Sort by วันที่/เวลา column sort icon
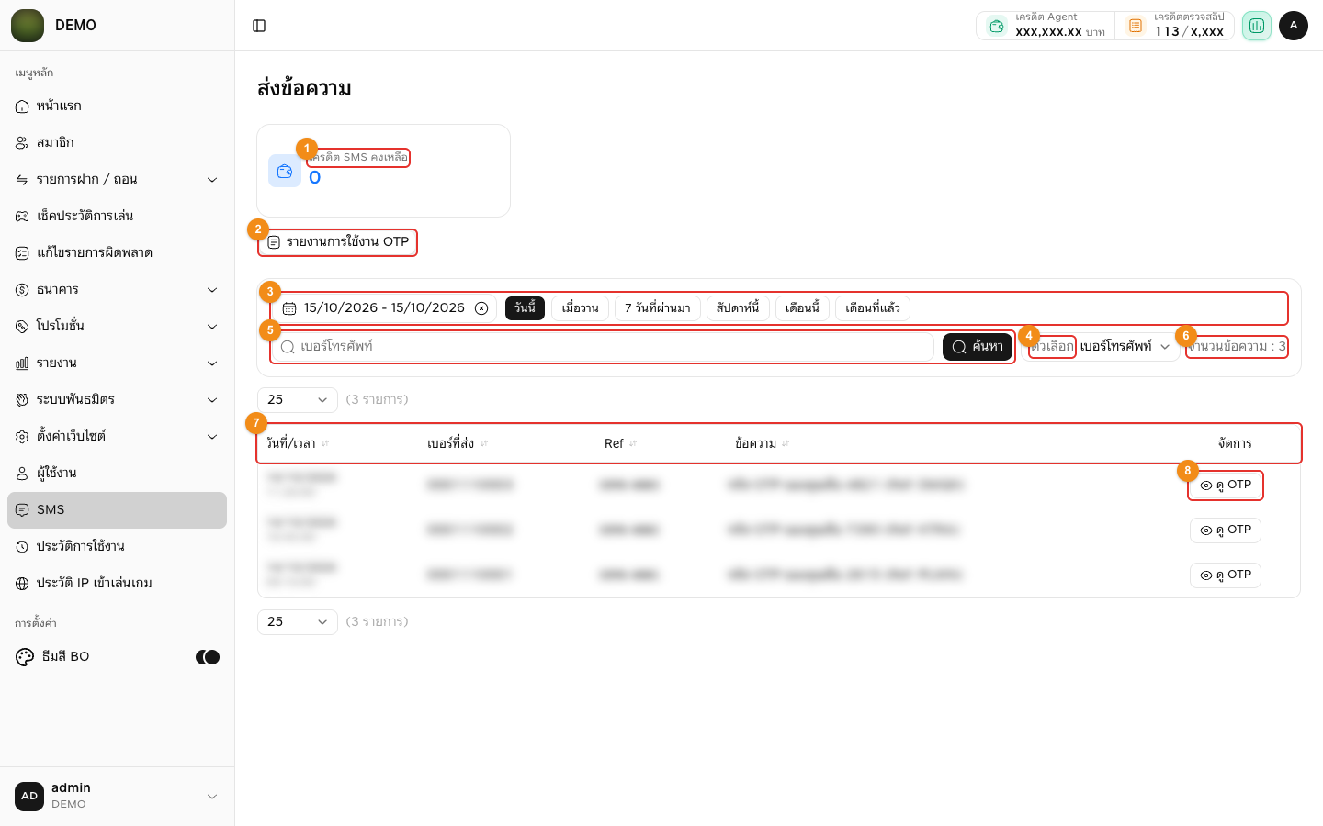The width and height of the screenshot is (1323, 826). click(325, 444)
